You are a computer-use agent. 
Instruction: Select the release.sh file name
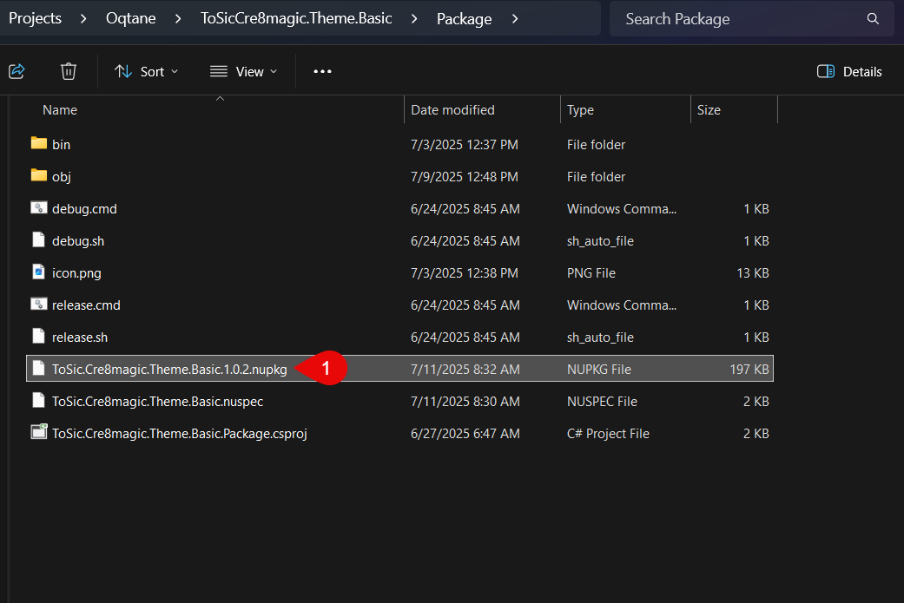coord(80,338)
